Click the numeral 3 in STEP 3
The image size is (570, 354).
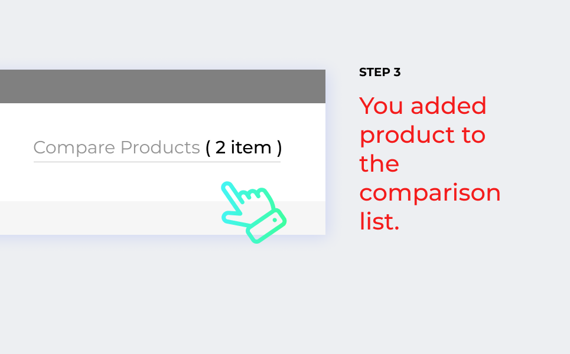[397, 72]
